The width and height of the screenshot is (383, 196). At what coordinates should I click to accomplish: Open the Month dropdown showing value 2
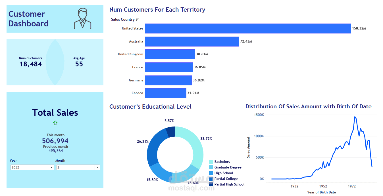pos(97,167)
